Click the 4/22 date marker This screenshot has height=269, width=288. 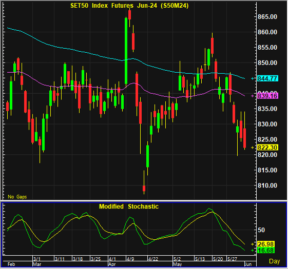click(153, 259)
